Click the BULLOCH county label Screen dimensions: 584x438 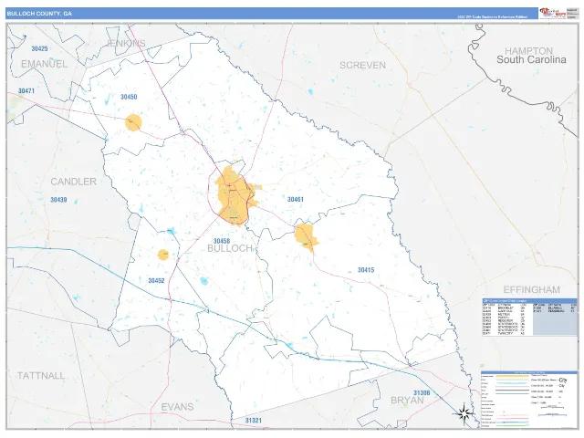pyautogui.click(x=230, y=248)
